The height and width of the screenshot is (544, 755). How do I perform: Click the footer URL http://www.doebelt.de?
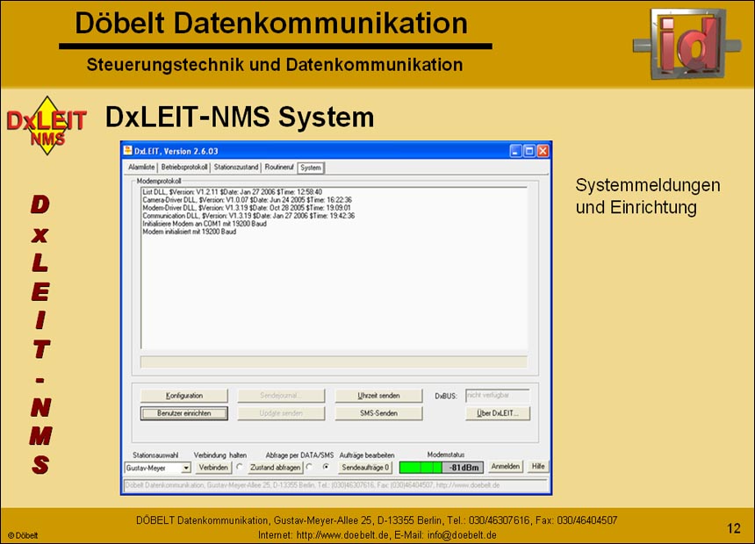pyautogui.click(x=342, y=535)
